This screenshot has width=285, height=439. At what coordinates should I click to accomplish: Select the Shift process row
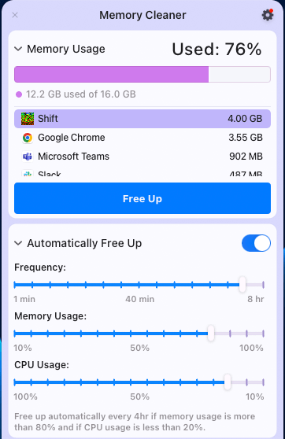point(142,119)
